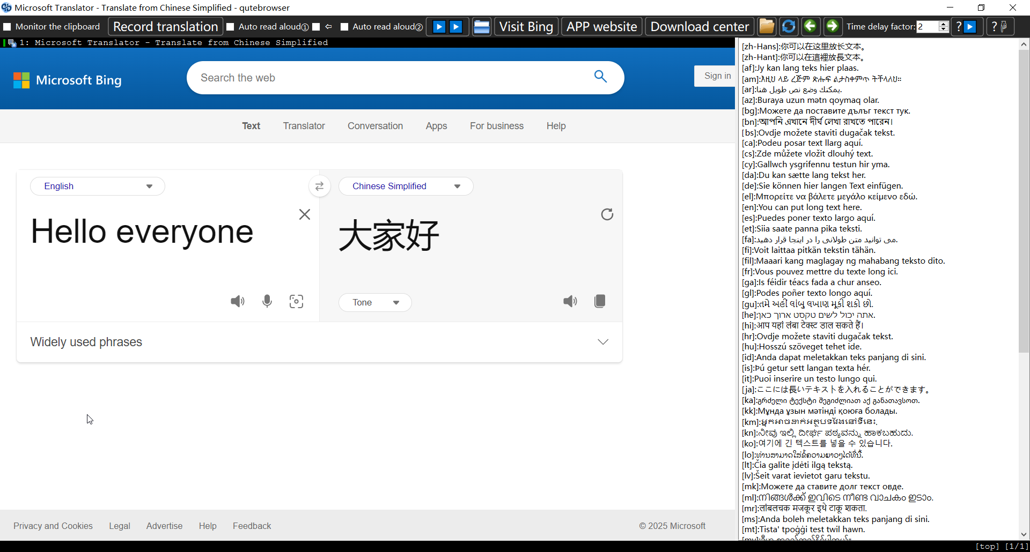The width and height of the screenshot is (1030, 552).
Task: Toggle Auto read aloud① checkbox
Action: (x=231, y=27)
